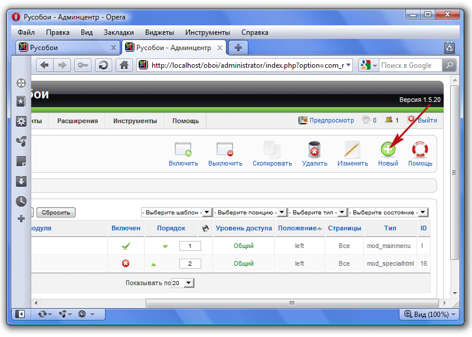Click the 'Выключить' disable icon

[225, 150]
